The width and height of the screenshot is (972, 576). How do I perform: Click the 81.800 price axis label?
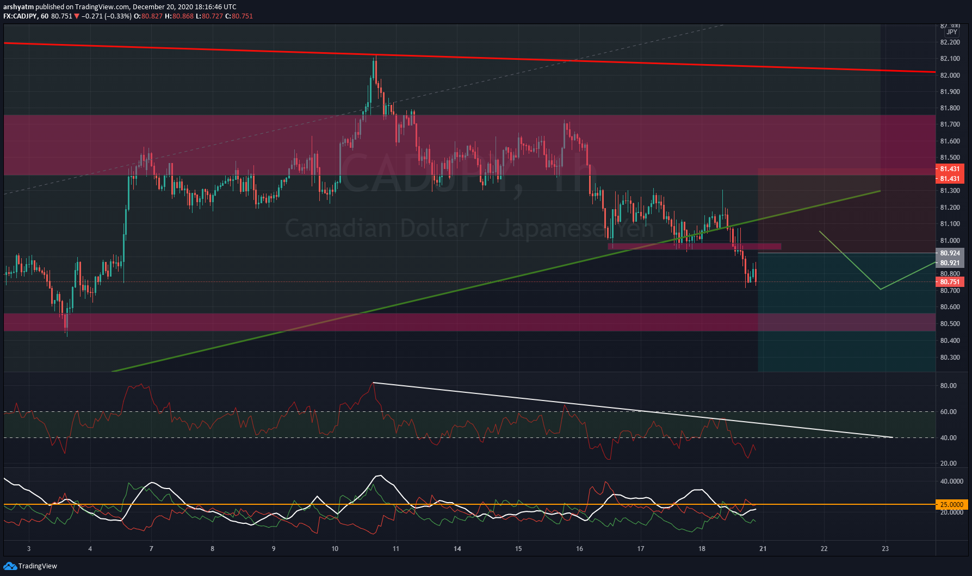coord(950,108)
